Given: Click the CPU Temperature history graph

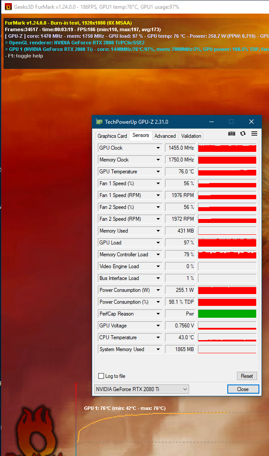Looking at the screenshot, I should (227, 338).
